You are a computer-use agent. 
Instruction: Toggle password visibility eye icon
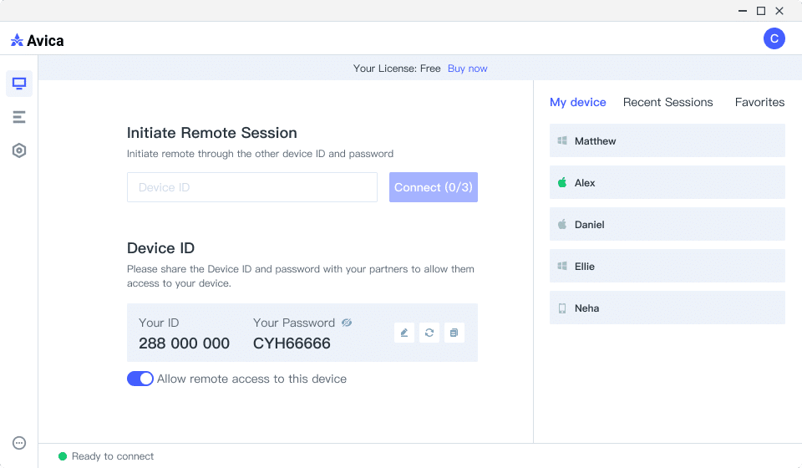347,323
